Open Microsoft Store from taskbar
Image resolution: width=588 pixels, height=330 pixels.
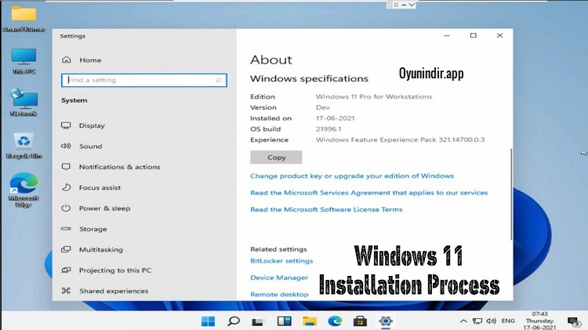[360, 321]
